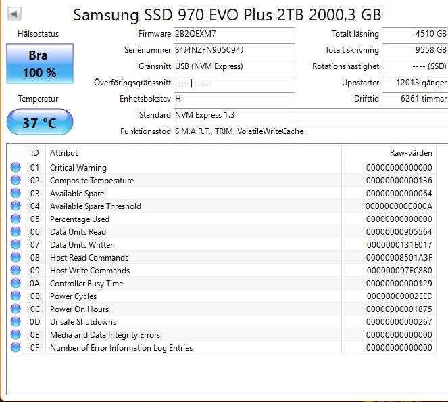The width and height of the screenshot is (448, 402).
Task: Select the Critical Warning attribute row
Action: coord(222,167)
